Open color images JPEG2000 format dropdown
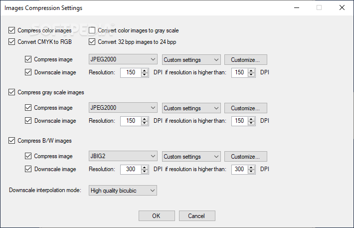354x228 pixels. 123,60
